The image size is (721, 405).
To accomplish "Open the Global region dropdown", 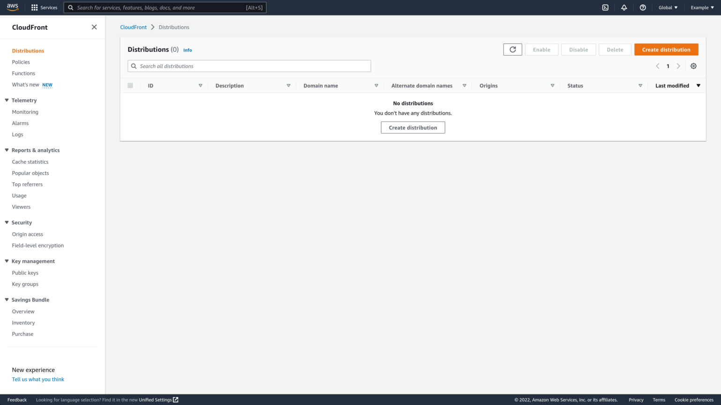I will 668,7.
